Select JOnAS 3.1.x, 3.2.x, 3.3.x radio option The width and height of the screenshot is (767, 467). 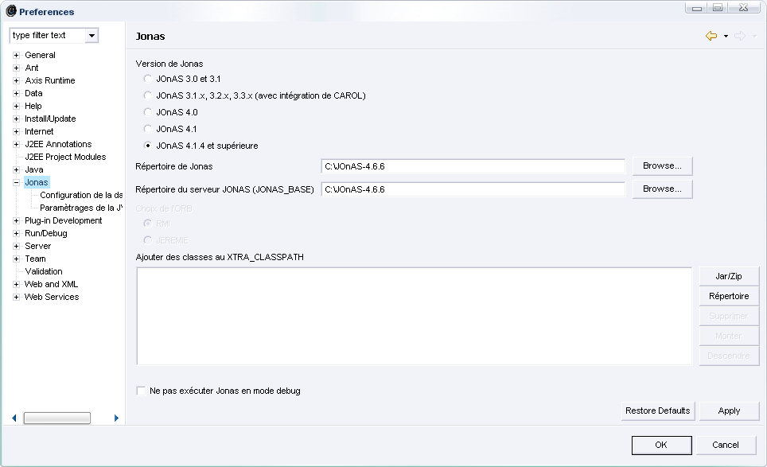pyautogui.click(x=147, y=95)
